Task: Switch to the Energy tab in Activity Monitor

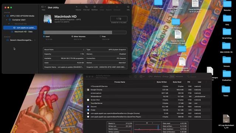Action: click(166, 76)
